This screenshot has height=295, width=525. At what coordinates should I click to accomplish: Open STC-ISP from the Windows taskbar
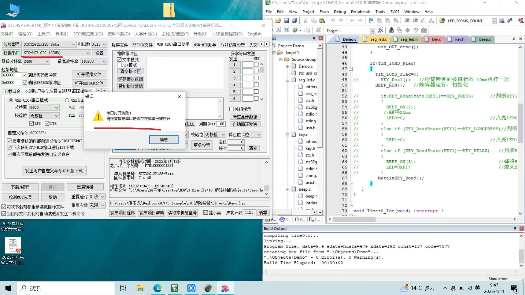(225, 288)
